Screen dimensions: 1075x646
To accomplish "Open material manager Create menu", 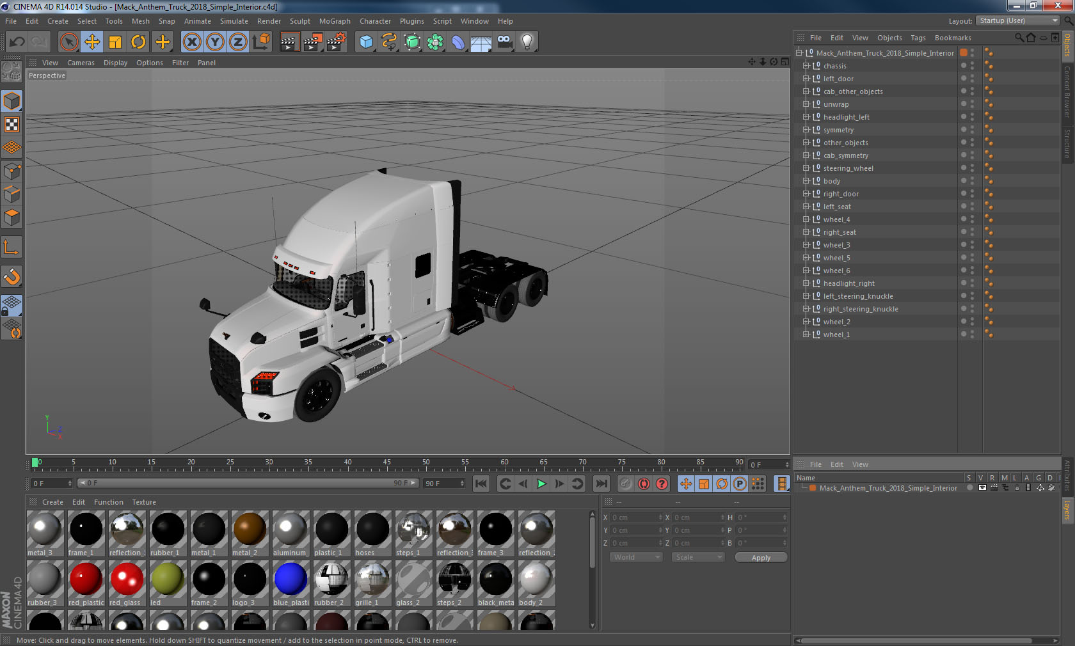I will 52,502.
